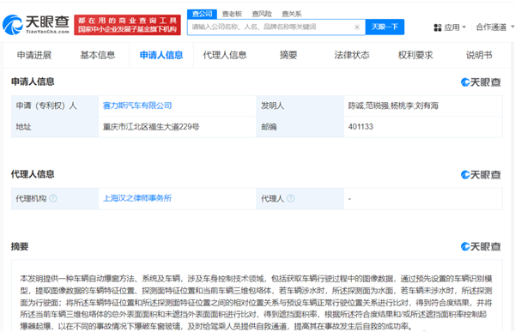The height and width of the screenshot is (332, 515).
Task: Click the 申请（专利权）人 label cell
Action: pyautogui.click(x=55, y=106)
